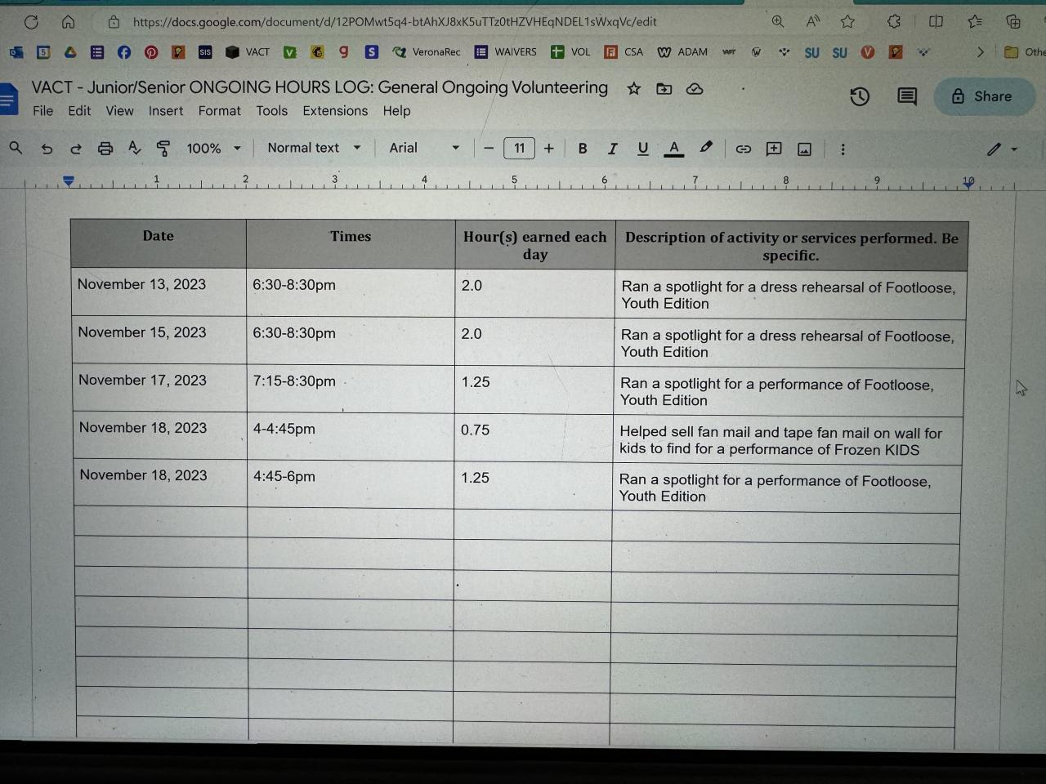Open the ADAM bookmark
This screenshot has width=1046, height=784.
tap(682, 52)
